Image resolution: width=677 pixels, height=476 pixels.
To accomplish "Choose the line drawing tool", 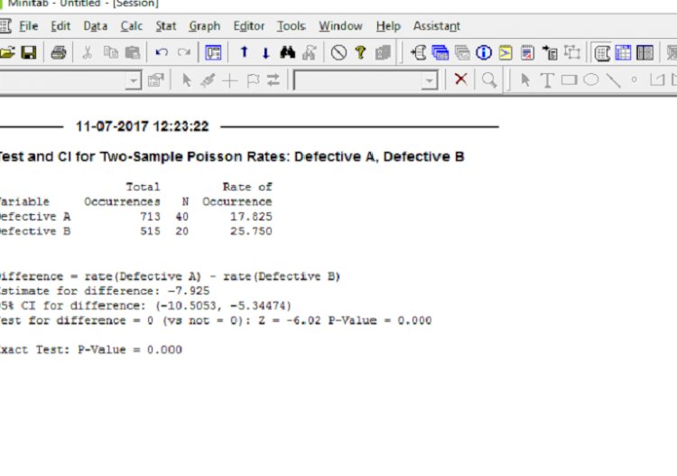I will click(614, 80).
